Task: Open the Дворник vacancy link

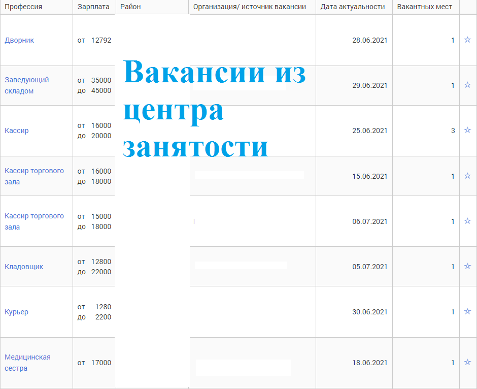Action: (x=19, y=40)
